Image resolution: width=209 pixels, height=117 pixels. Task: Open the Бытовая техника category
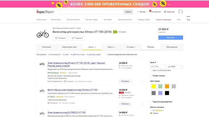(x=73, y=19)
